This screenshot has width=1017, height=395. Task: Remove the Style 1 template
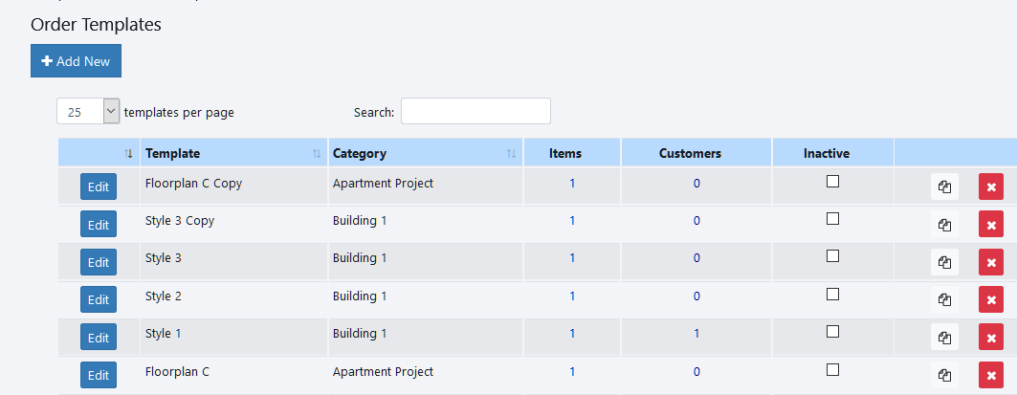[990, 337]
